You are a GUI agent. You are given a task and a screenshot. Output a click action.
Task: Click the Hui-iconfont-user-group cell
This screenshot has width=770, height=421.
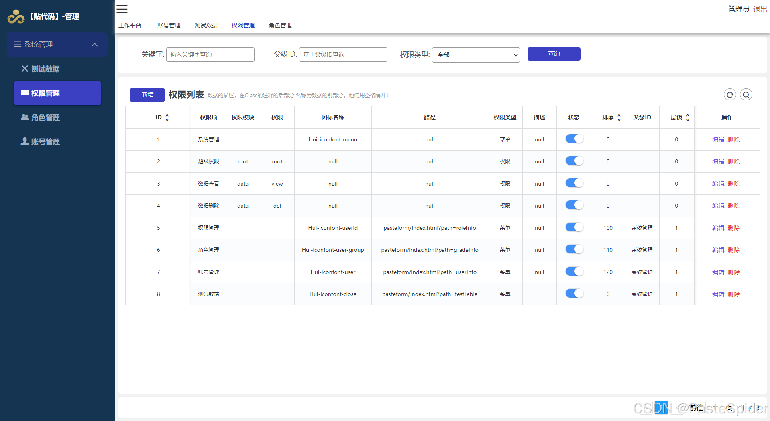[x=333, y=250]
